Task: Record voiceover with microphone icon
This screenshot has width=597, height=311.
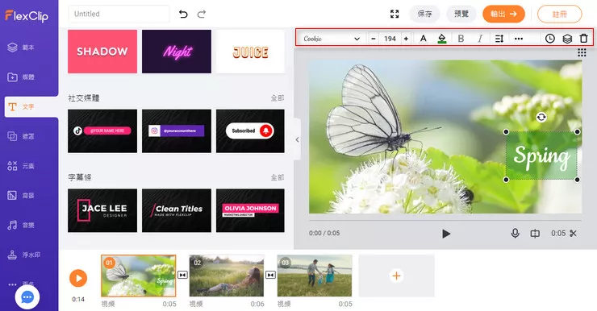Action: [x=515, y=234]
